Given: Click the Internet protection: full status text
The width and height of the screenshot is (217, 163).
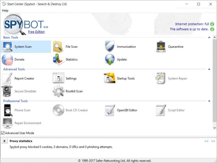Looking at the screenshot, I should [192, 24].
